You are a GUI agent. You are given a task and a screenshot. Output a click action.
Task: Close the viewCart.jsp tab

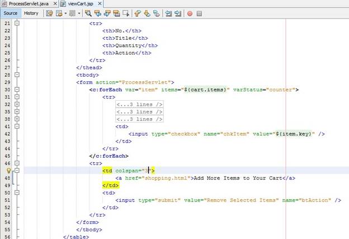click(100, 3)
